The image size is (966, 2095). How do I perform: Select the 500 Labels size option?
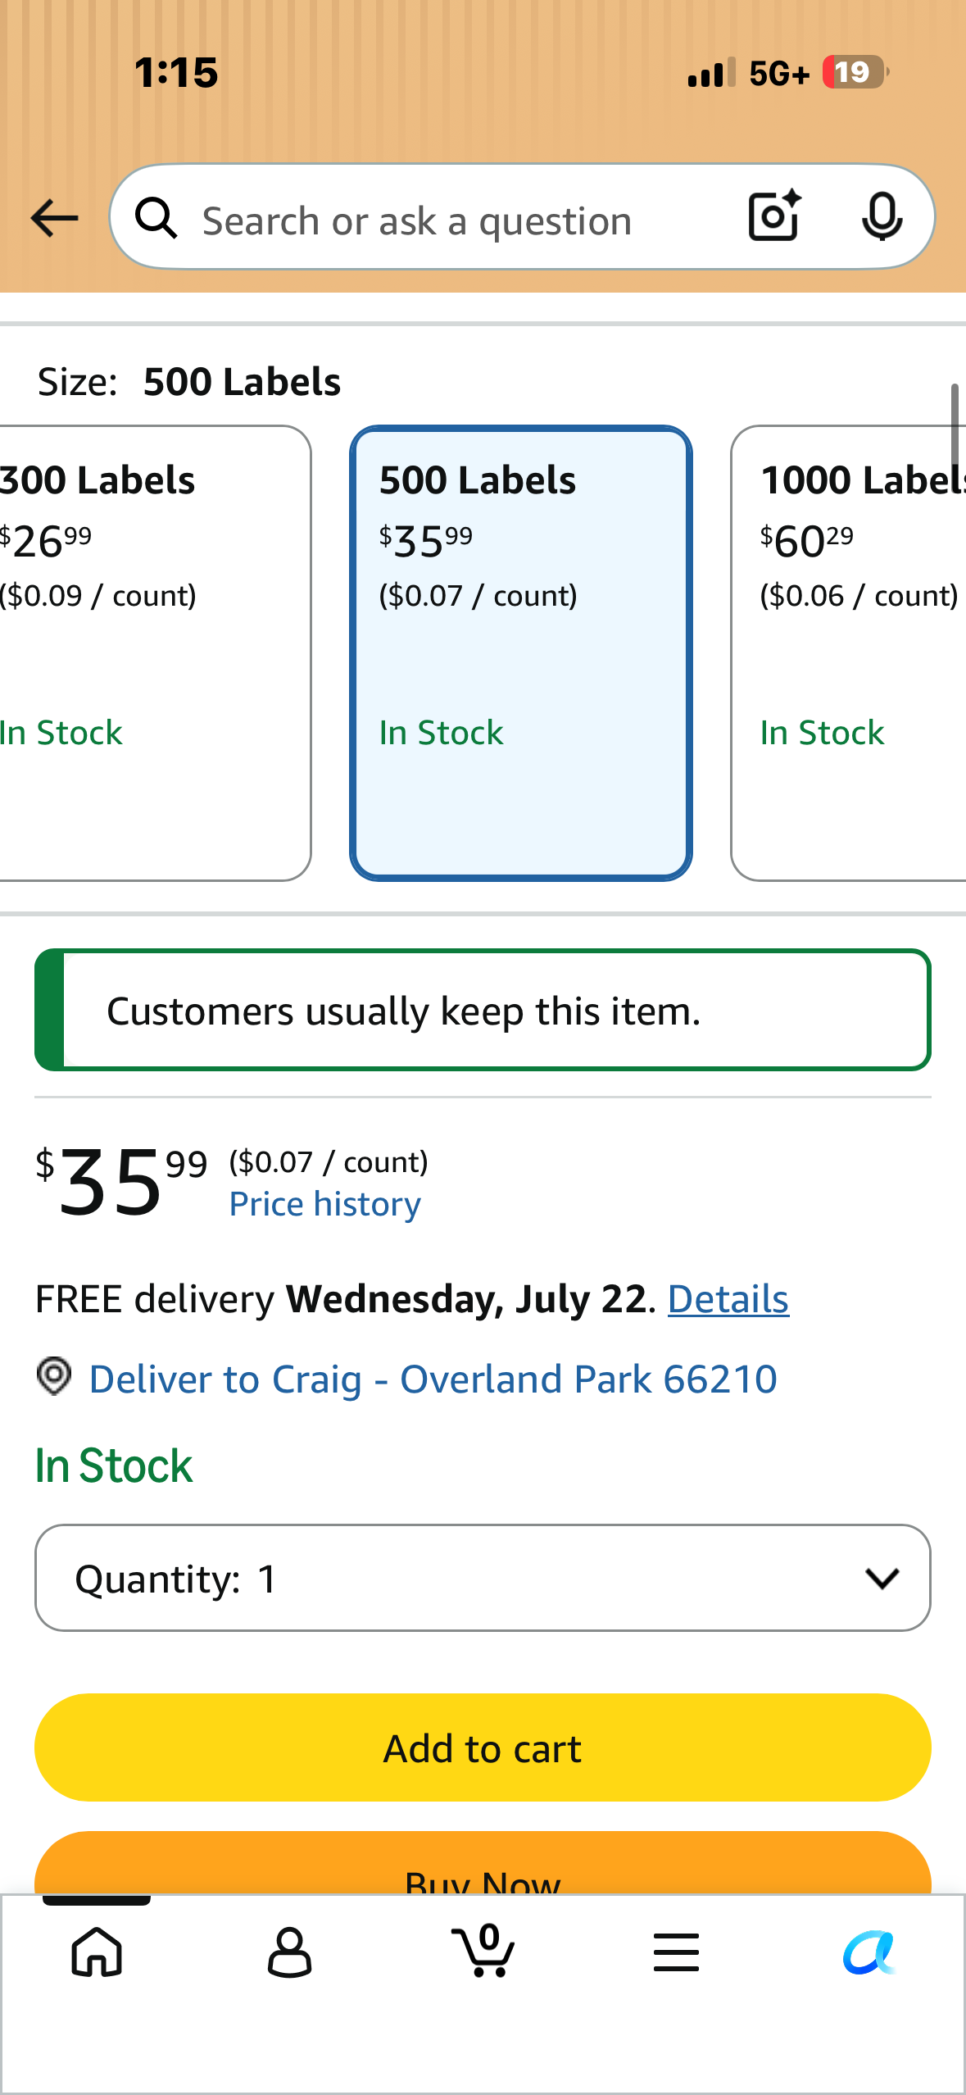point(521,653)
